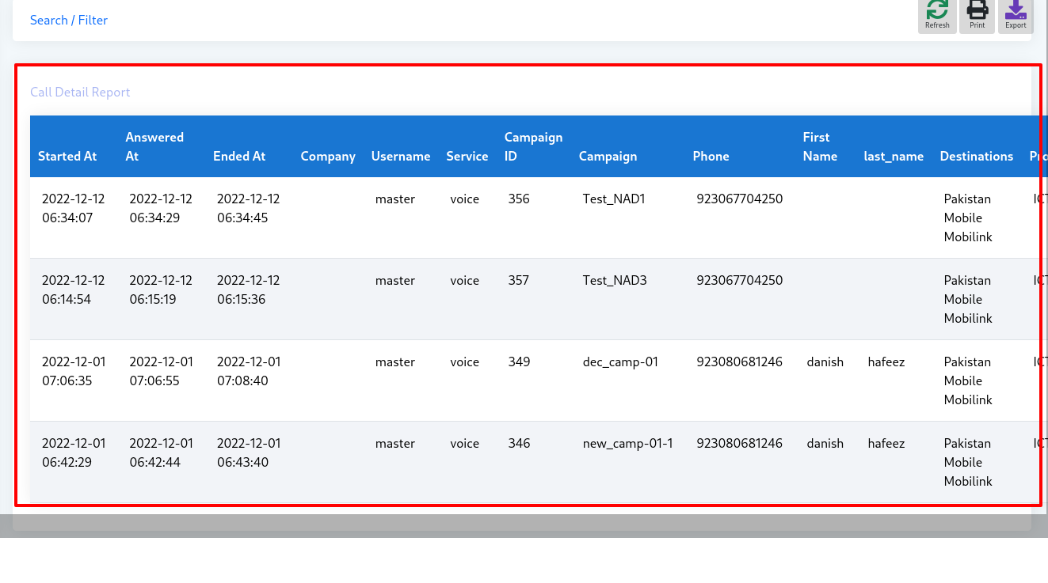Select answered time 2022-12-01 07:06:55
Viewport: 1048px width, 583px height.
point(161,371)
